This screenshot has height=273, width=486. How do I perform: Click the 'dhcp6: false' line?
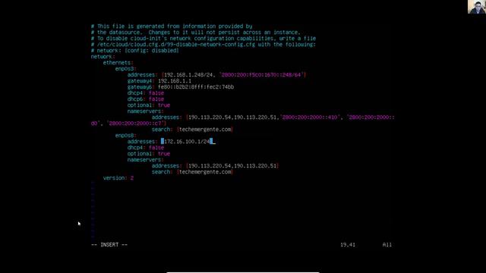(x=146, y=99)
